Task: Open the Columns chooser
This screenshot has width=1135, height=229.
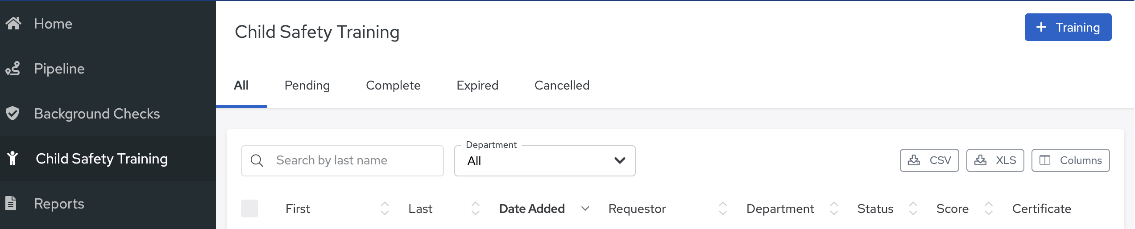Action: coord(1070,160)
